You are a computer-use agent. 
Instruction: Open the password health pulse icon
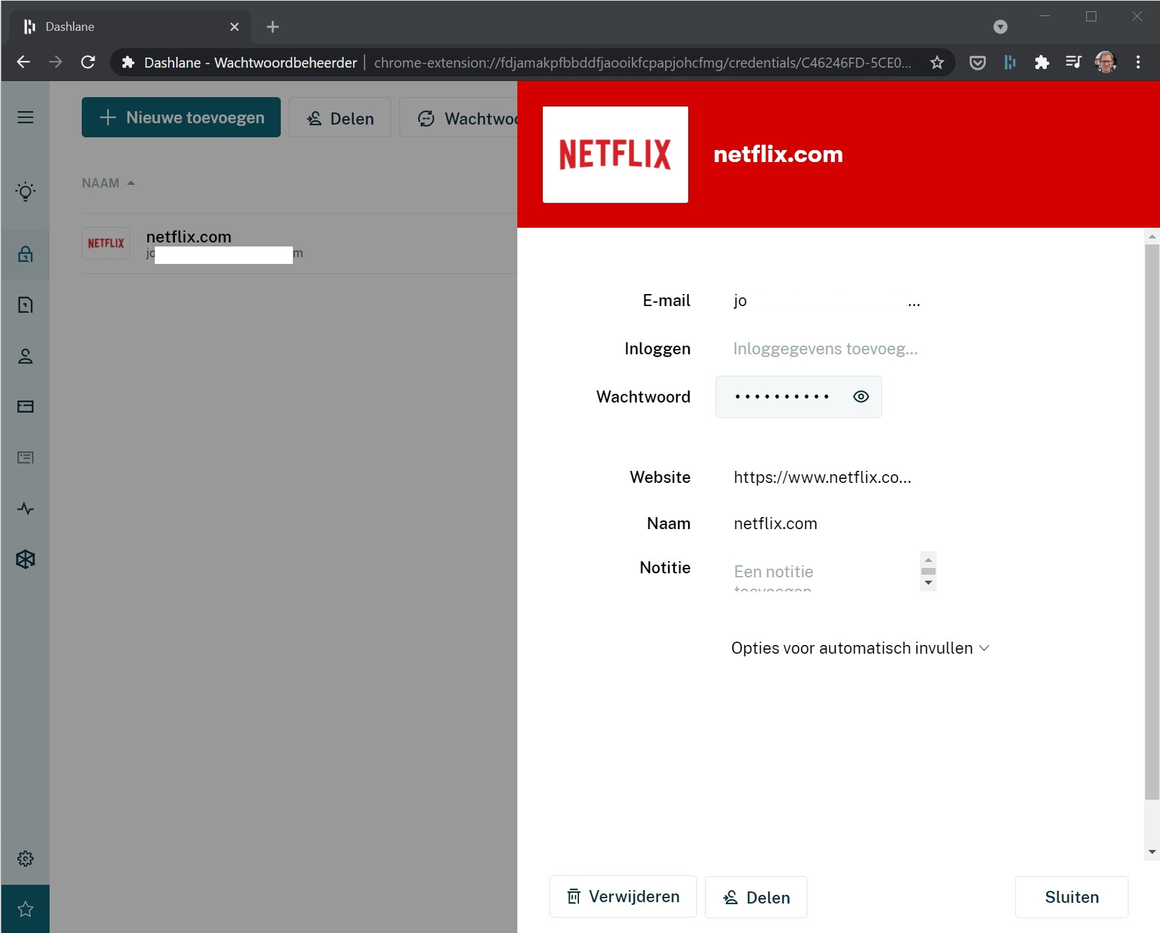[x=25, y=508]
